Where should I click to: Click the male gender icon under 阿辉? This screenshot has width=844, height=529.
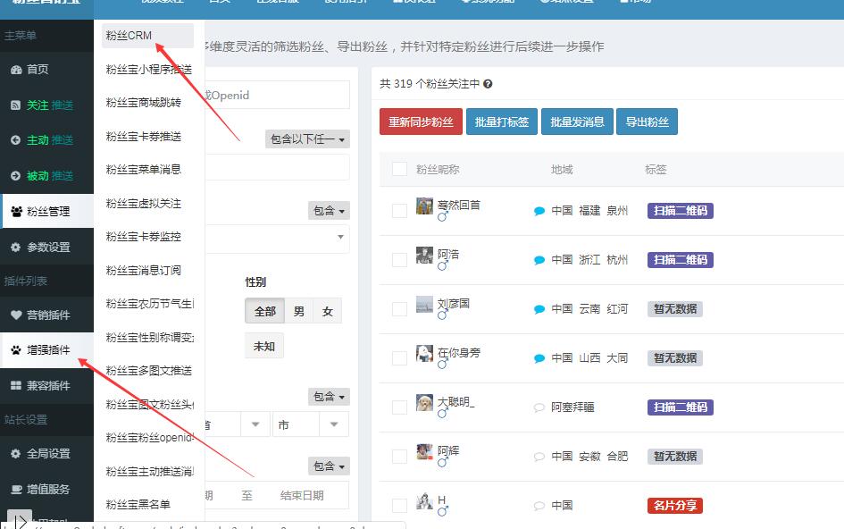(x=442, y=462)
